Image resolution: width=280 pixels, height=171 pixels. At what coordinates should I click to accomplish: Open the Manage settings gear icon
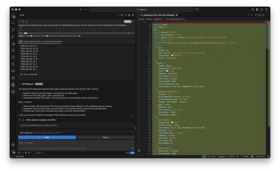[x=13, y=151]
